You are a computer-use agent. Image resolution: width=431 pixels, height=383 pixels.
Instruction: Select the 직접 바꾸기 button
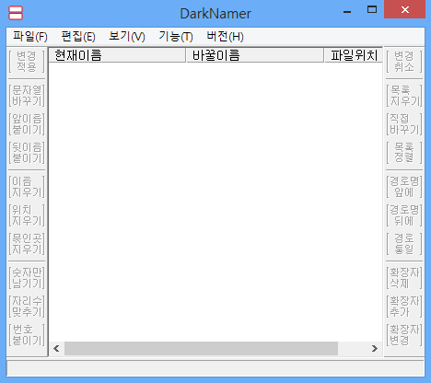pos(404,124)
